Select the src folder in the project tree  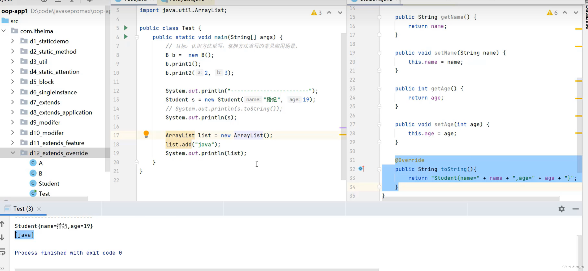(10, 21)
